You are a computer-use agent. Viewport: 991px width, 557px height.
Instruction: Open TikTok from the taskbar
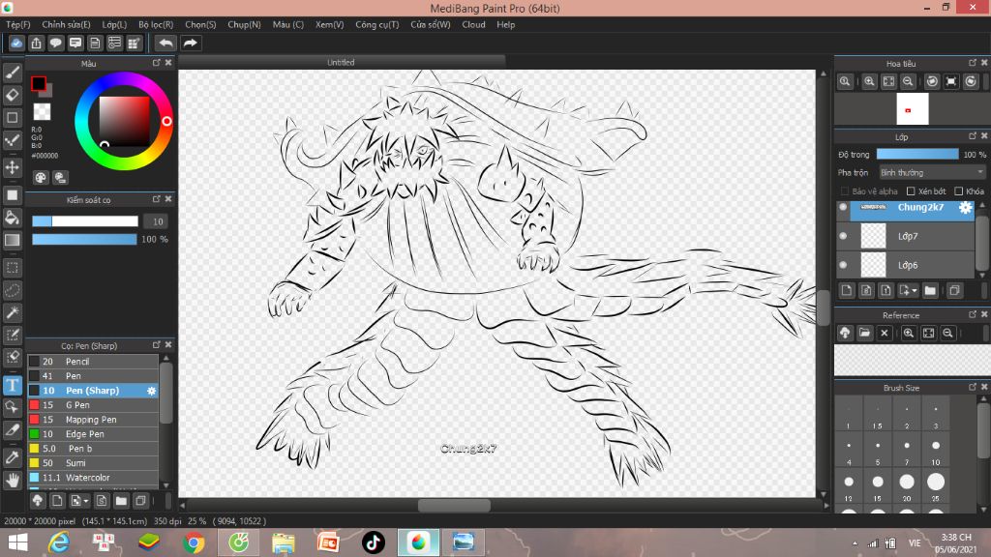pos(373,542)
